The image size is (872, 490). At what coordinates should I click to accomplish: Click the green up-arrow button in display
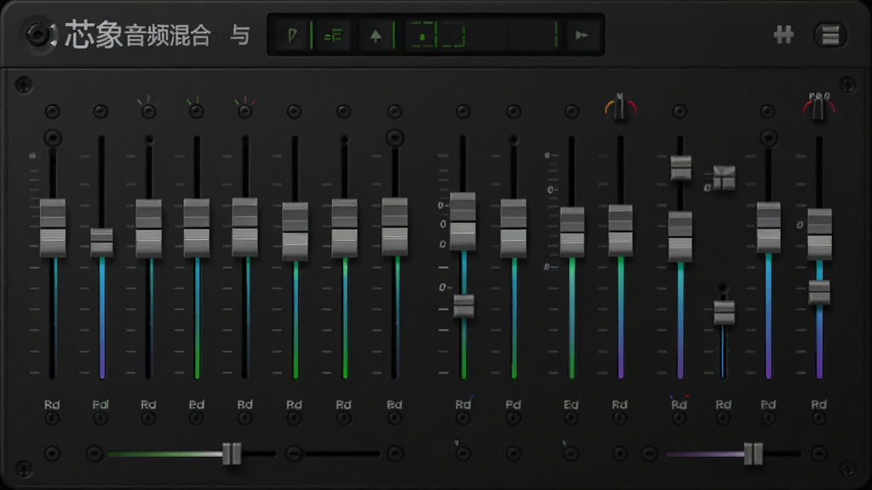click(x=376, y=36)
